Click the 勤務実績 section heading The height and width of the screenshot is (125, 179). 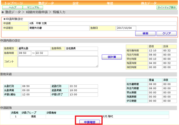[6, 74]
